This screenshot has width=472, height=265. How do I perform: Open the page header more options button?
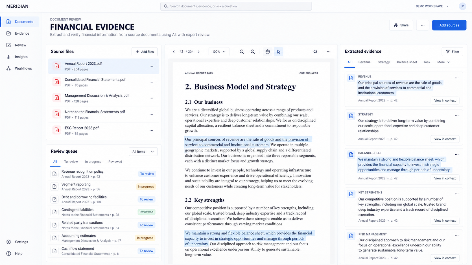(423, 25)
